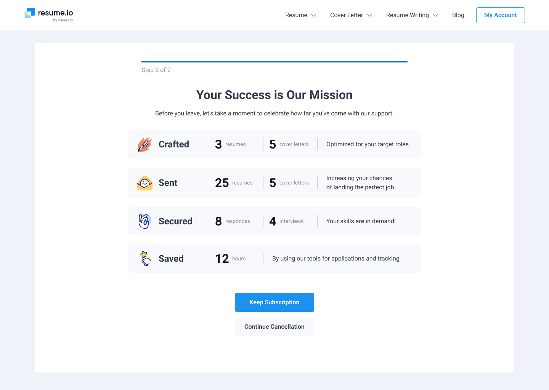Click the 'Saved' row label
Viewport: 549px width, 390px height.
(x=171, y=259)
